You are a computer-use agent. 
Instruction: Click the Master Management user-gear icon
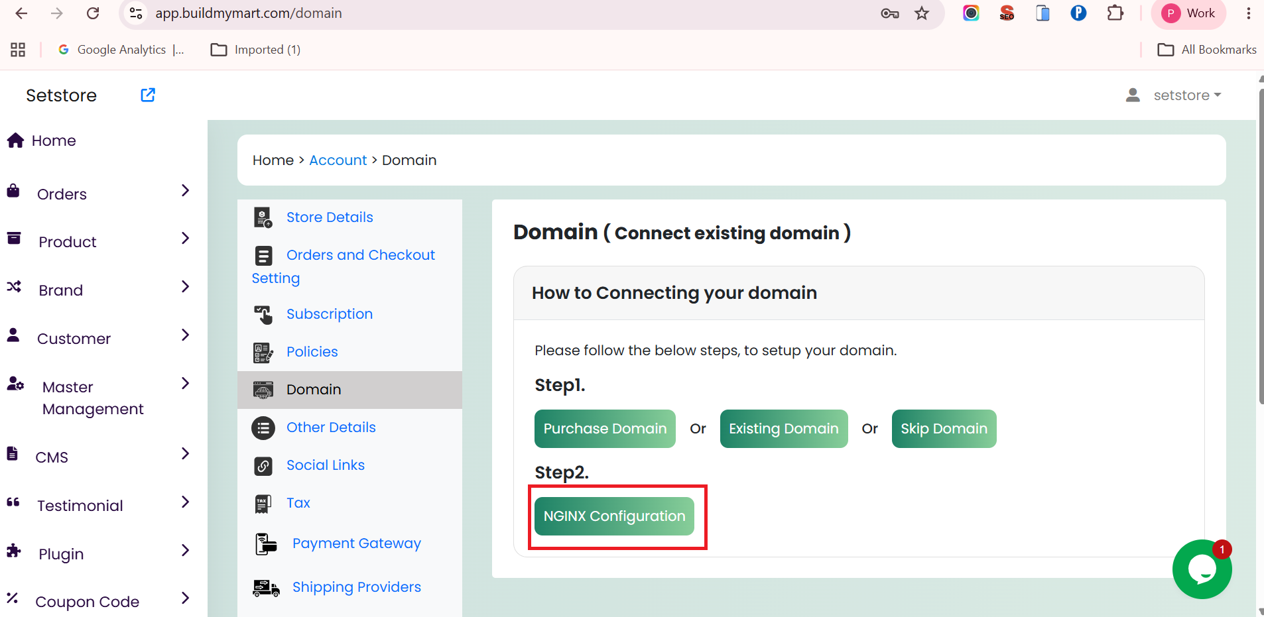15,383
